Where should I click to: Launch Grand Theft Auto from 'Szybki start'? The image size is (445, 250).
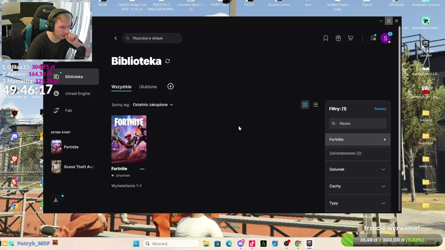coord(72,167)
